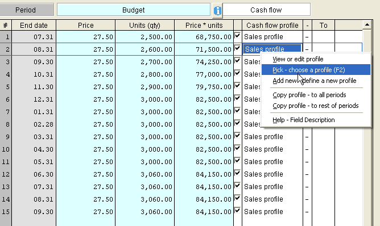Image resolution: width=380 pixels, height=226 pixels.
Task: Click the blue info icon beside Cash flow
Action: pyautogui.click(x=217, y=10)
